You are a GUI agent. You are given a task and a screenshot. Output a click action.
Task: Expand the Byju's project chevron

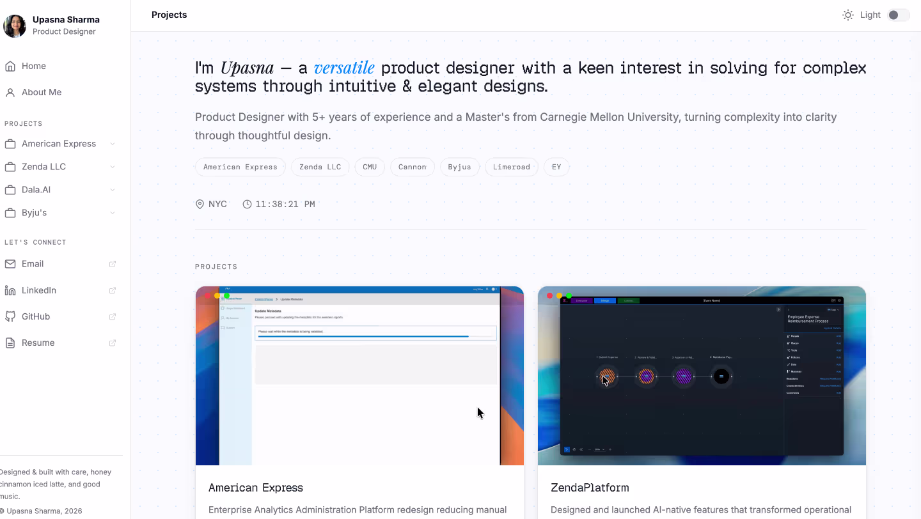pos(113,213)
